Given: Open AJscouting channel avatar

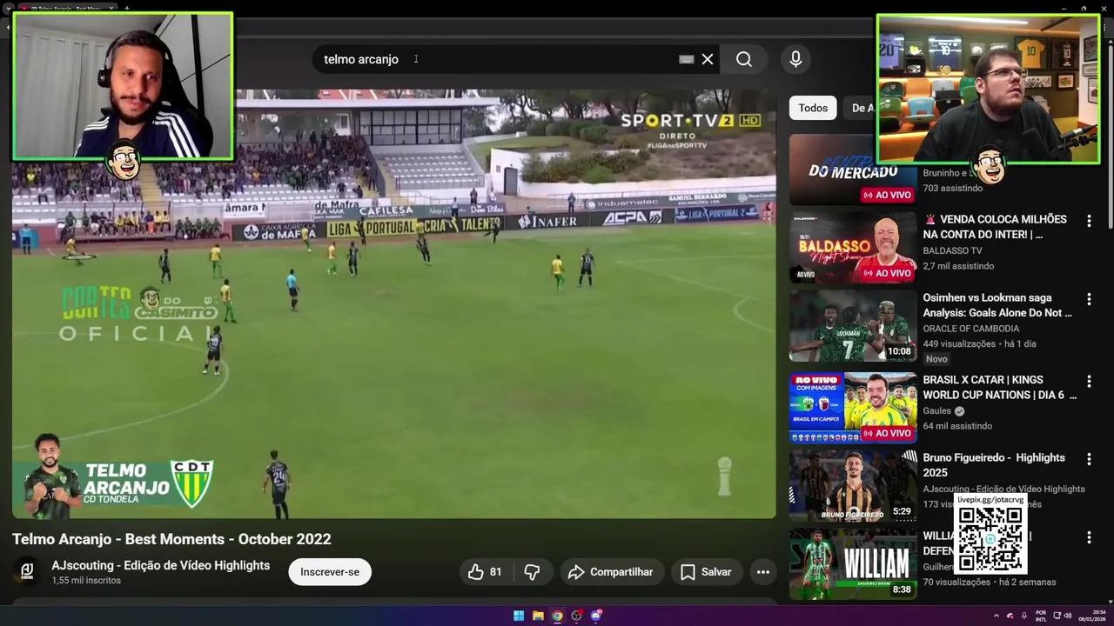Looking at the screenshot, I should 27,571.
